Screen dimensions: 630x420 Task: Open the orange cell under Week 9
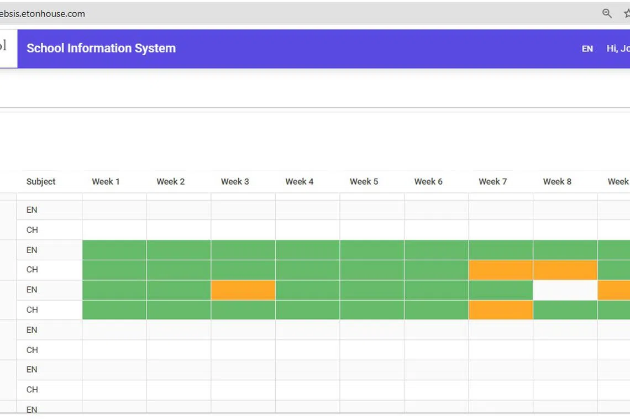[614, 290]
